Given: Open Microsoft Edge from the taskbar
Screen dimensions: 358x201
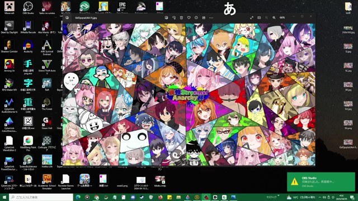Looking at the screenshot, I should (x=78, y=197).
